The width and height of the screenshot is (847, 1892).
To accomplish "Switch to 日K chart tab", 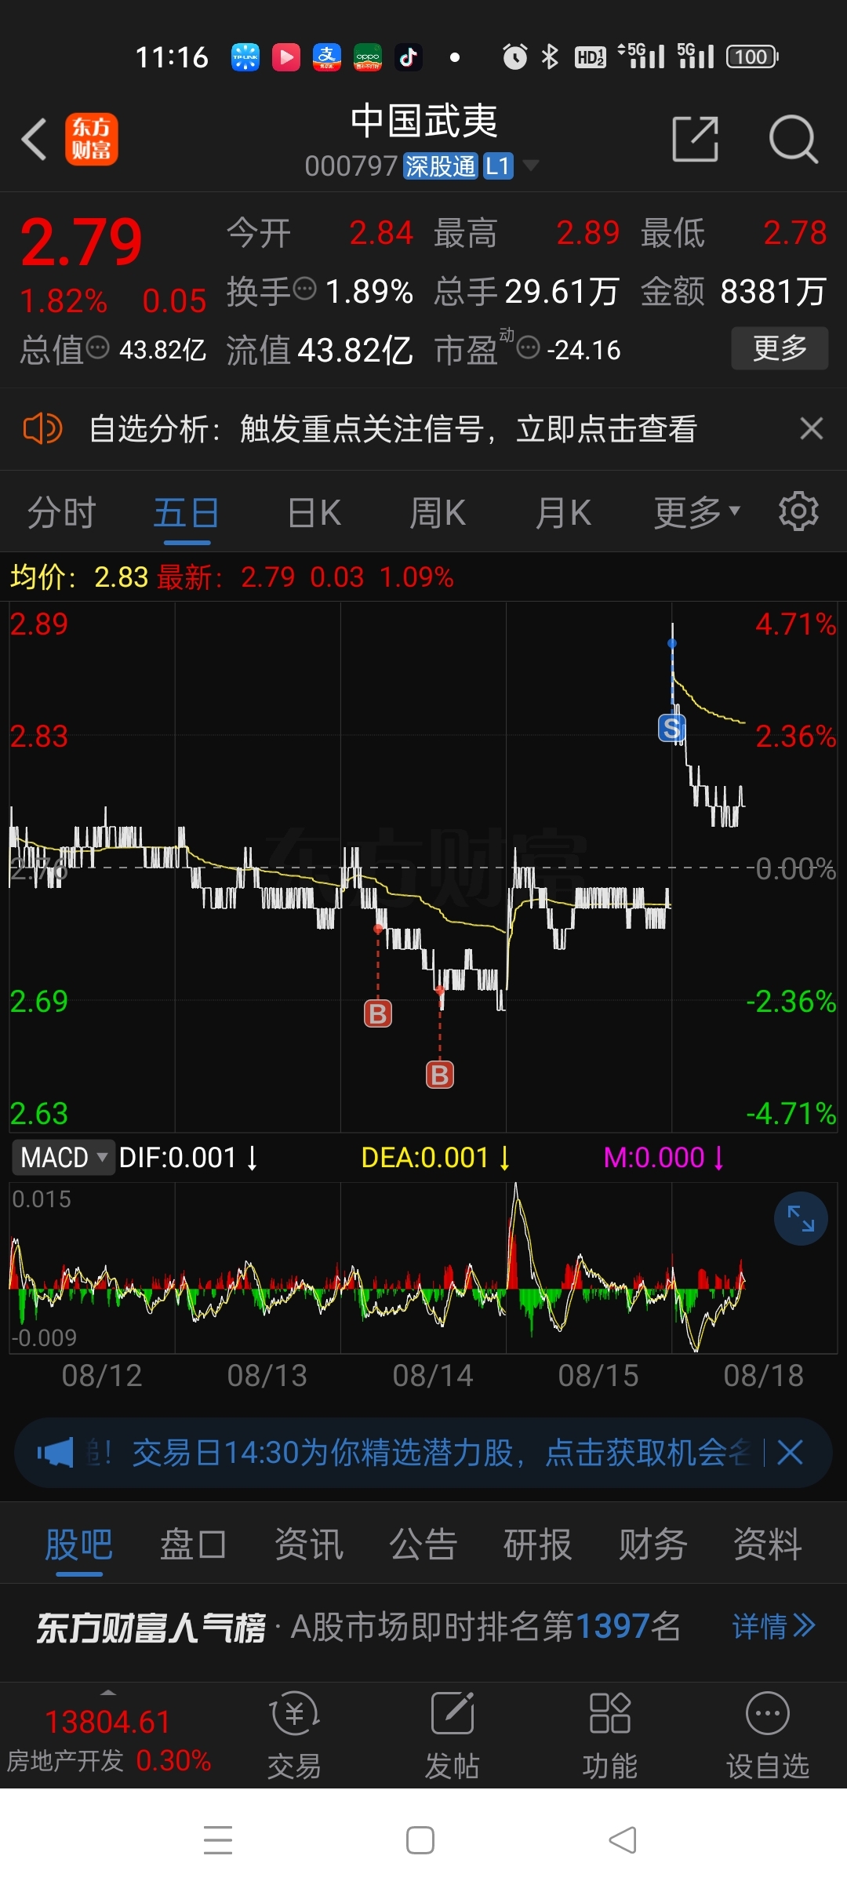I will [x=314, y=513].
